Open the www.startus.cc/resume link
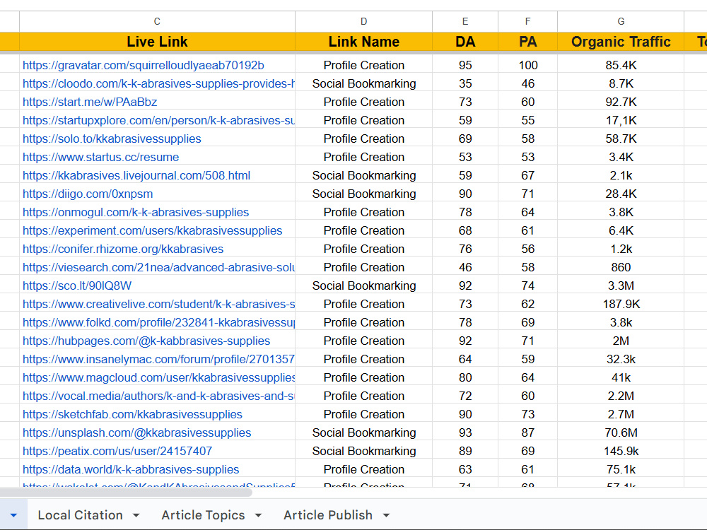 (100, 158)
